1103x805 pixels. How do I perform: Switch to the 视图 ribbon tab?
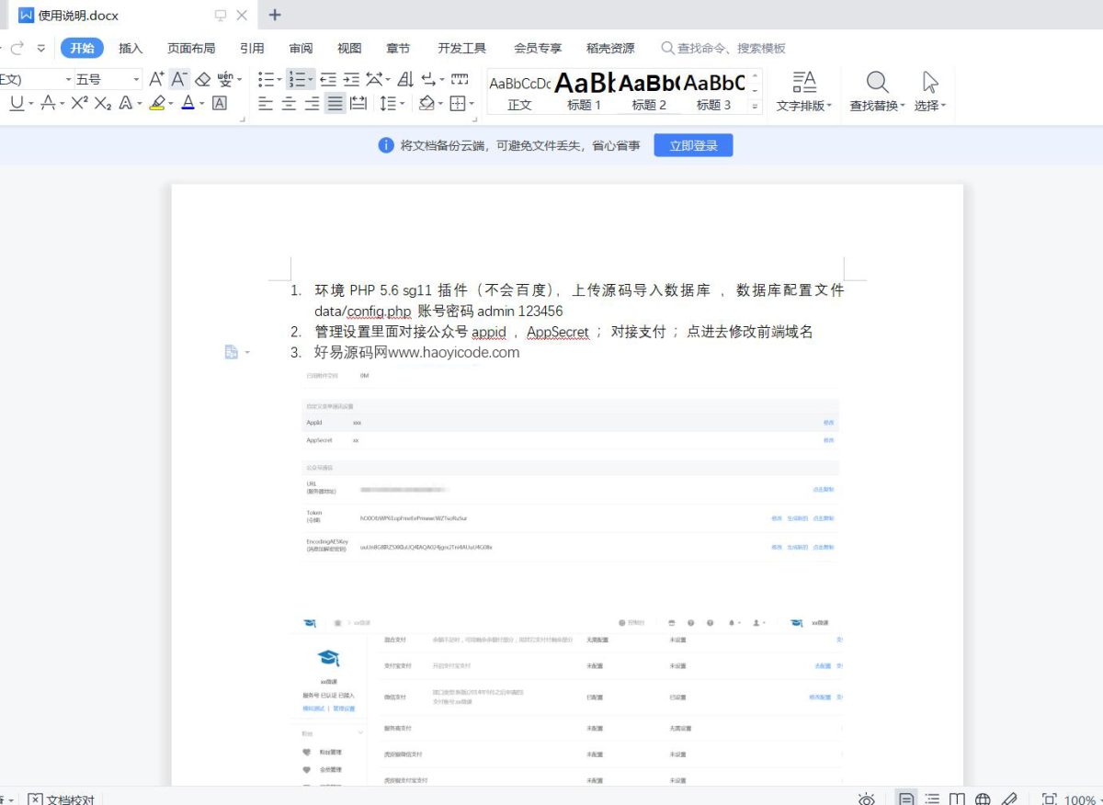pos(349,48)
